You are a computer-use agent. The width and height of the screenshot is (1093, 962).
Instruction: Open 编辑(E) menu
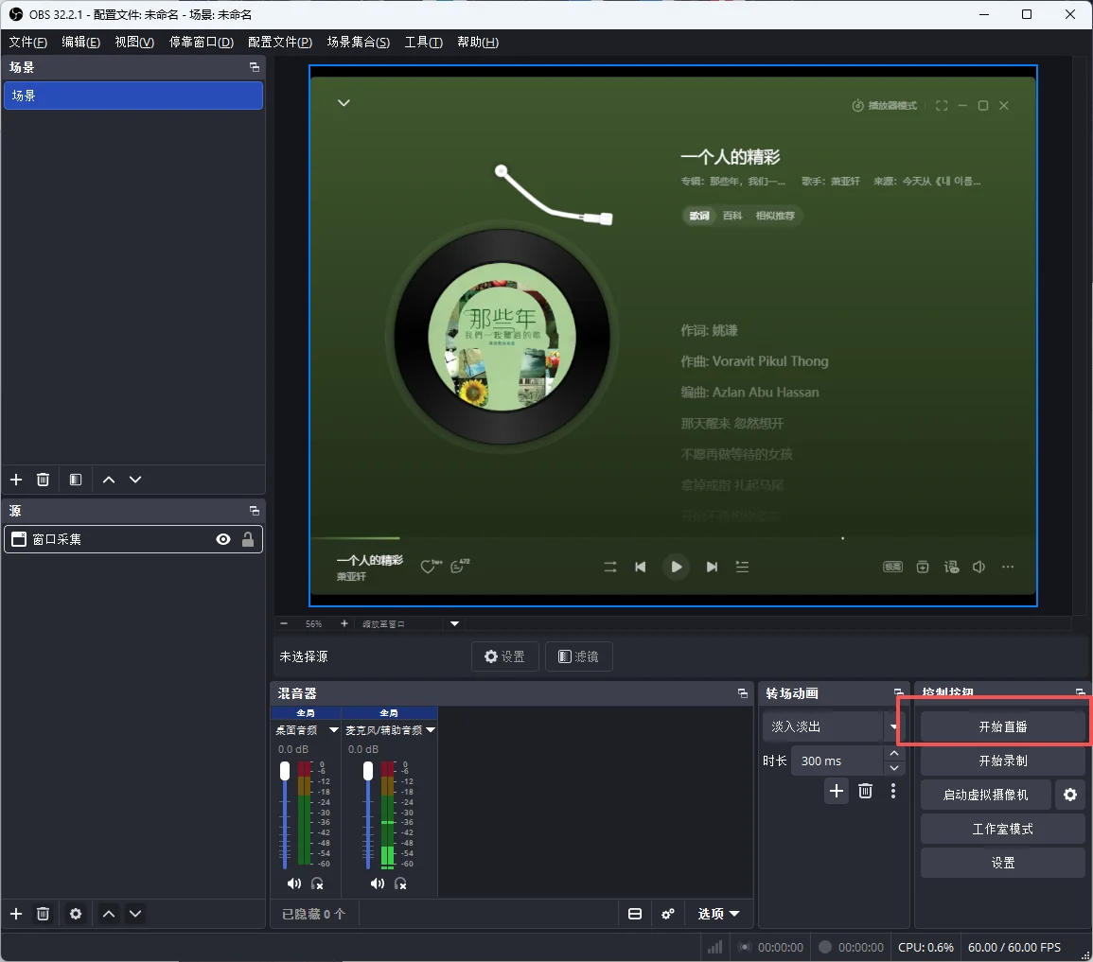(x=80, y=42)
